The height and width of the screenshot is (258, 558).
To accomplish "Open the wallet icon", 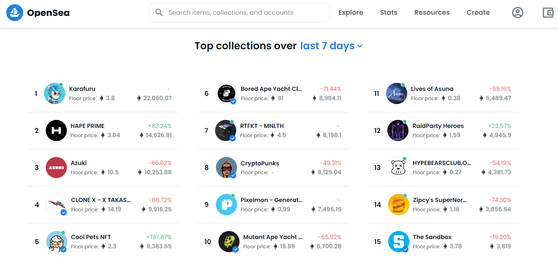I will (x=548, y=13).
